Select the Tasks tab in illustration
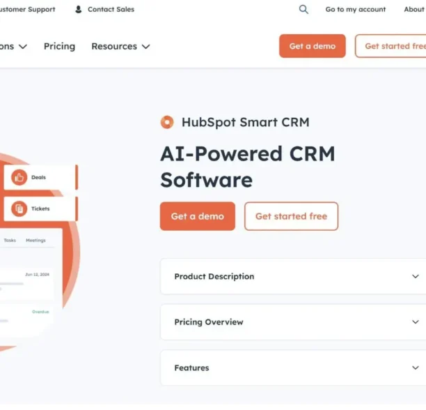This screenshot has width=426, height=410. 10,241
